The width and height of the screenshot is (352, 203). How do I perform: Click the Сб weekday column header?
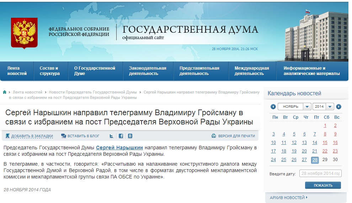326,117
